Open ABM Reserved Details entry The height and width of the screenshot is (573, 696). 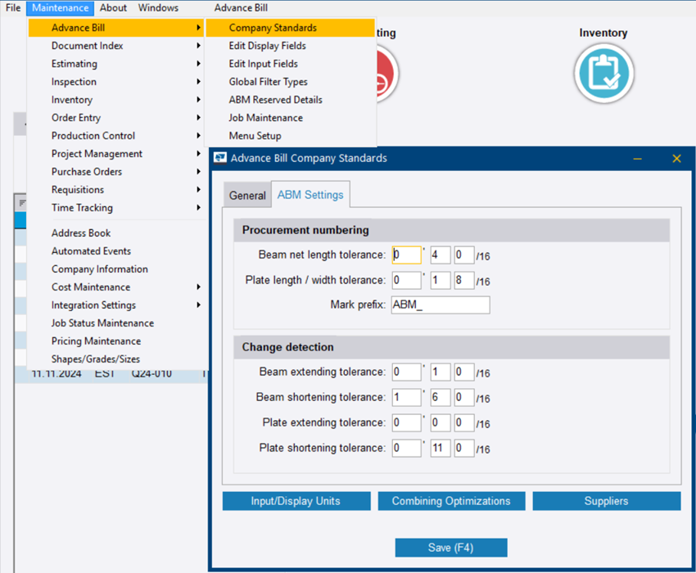coord(291,100)
